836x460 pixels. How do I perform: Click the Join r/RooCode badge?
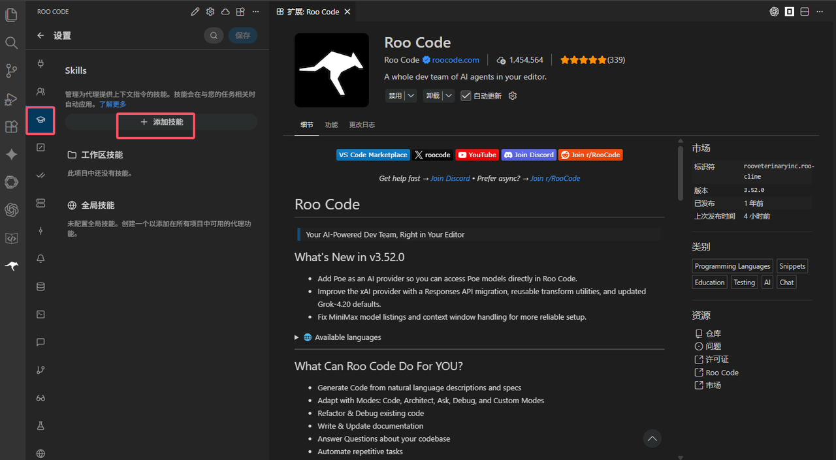click(590, 155)
